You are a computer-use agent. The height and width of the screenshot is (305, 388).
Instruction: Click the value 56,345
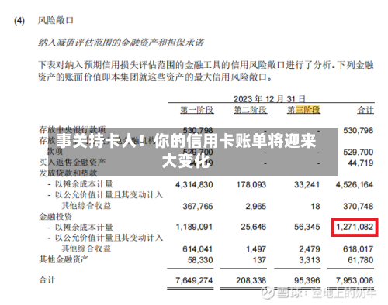point(307,227)
